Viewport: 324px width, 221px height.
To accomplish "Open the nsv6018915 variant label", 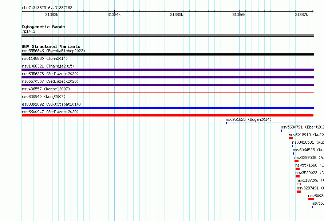I will click(x=307, y=135).
